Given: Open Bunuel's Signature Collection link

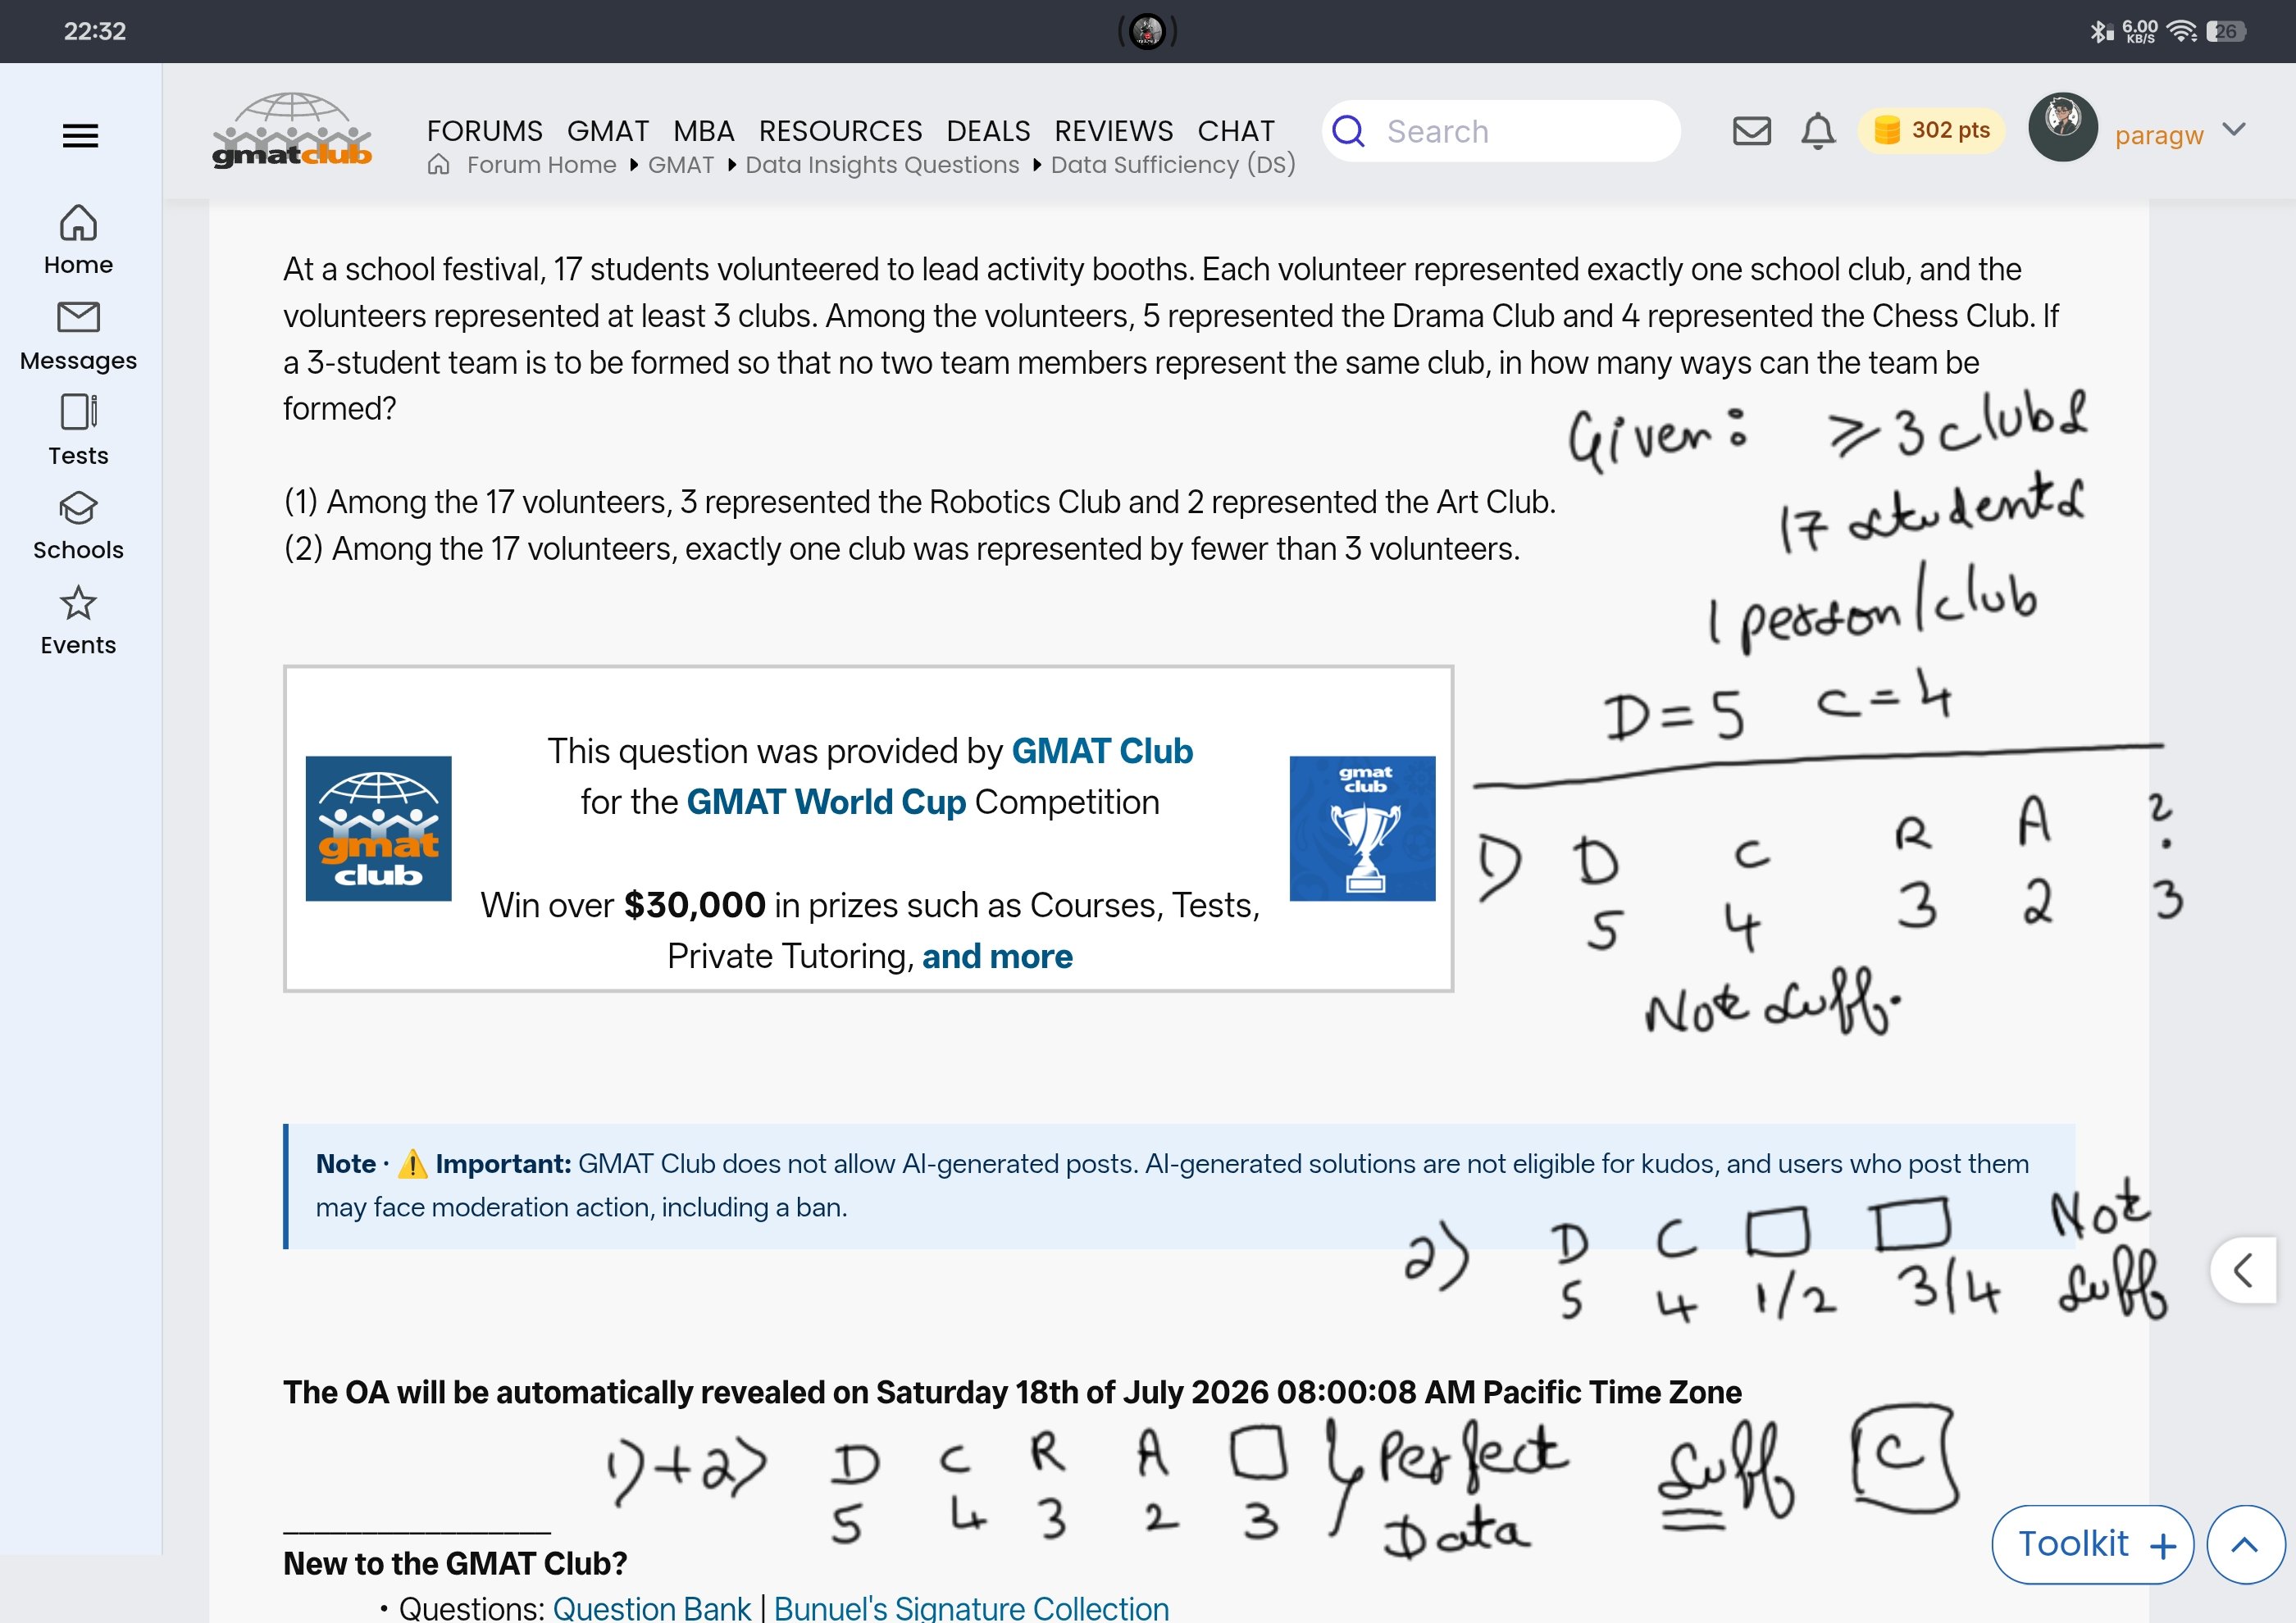Looking at the screenshot, I should click(971, 1608).
